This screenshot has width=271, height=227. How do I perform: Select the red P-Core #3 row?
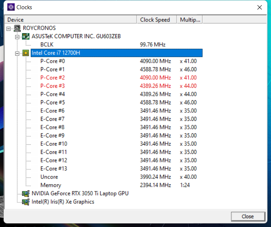click(x=53, y=86)
